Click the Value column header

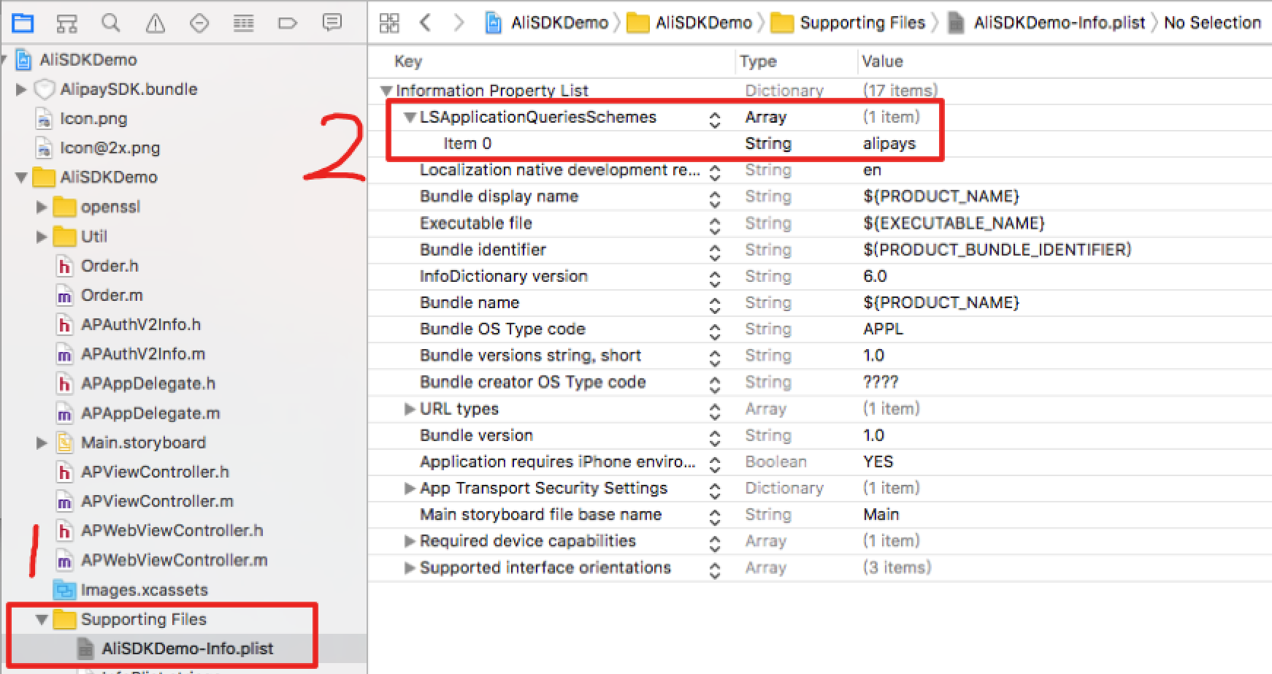882,61
